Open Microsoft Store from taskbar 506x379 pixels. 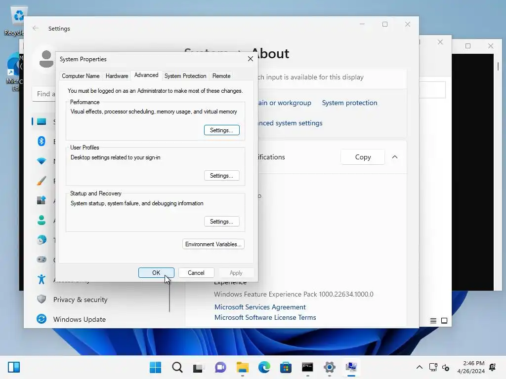click(x=286, y=367)
